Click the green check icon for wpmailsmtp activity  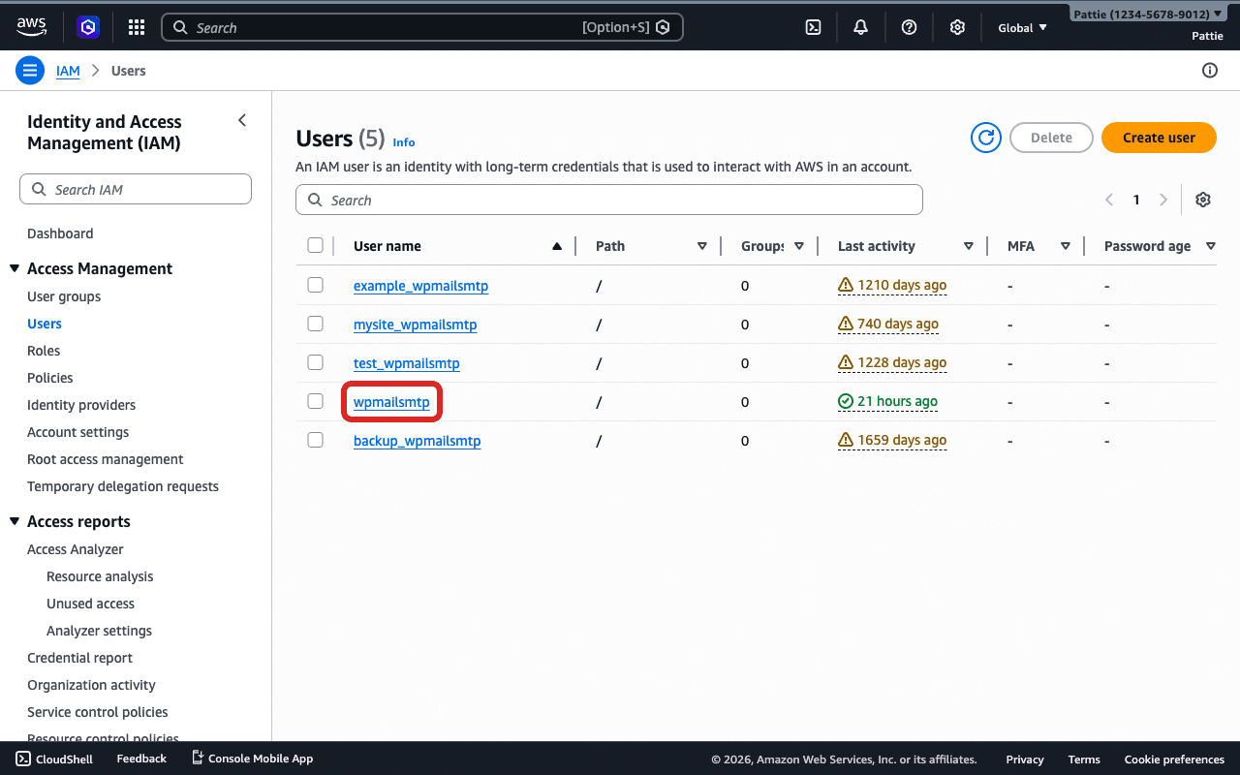click(x=846, y=401)
